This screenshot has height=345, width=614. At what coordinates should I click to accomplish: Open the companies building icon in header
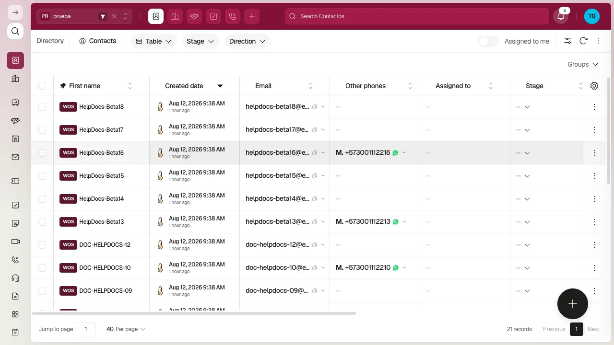(175, 16)
